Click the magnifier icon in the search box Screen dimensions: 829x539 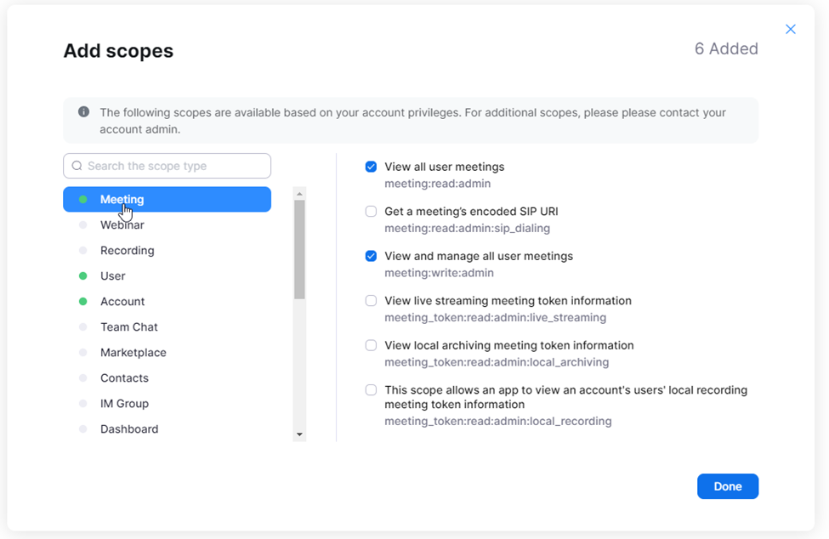click(x=77, y=166)
